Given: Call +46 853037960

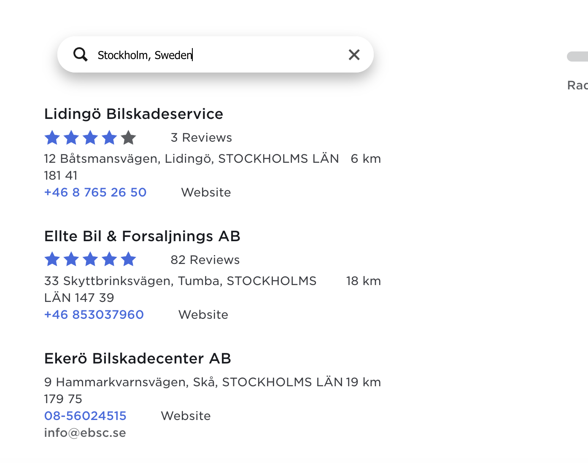Looking at the screenshot, I should coord(94,315).
